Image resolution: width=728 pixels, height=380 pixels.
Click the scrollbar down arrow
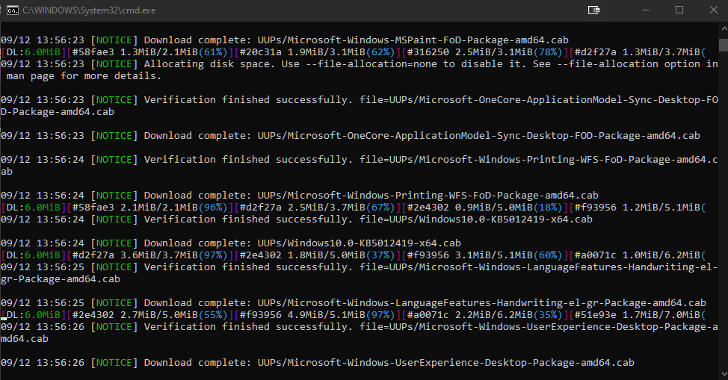coord(724,373)
